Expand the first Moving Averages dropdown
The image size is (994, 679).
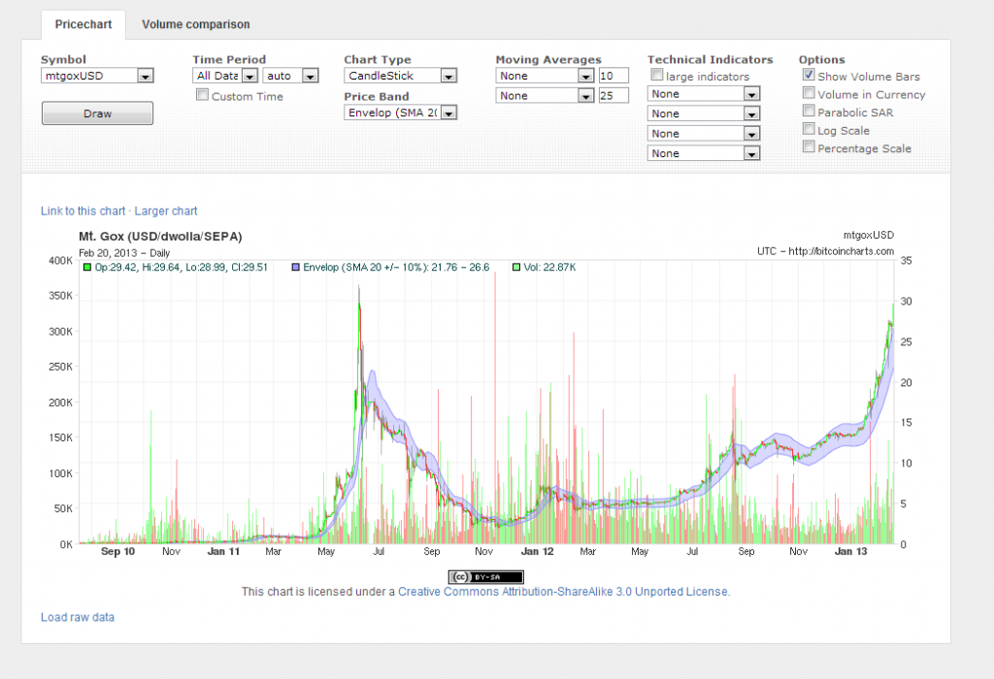(x=545, y=76)
